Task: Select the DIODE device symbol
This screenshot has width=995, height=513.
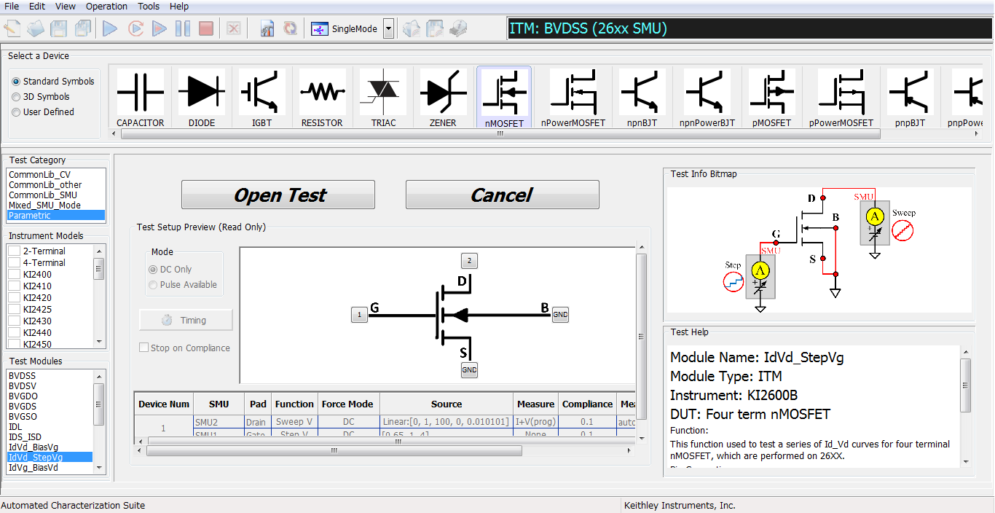Action: point(202,98)
